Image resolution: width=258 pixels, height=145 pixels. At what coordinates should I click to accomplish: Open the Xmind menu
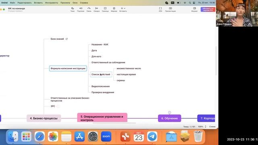tap(4, 3)
